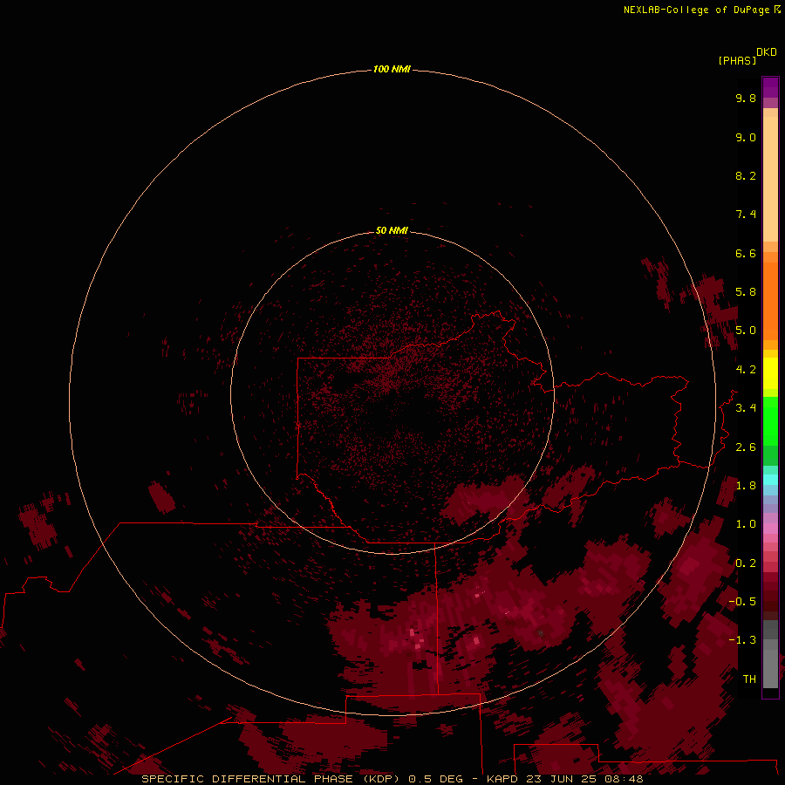Image resolution: width=785 pixels, height=785 pixels.
Task: Click the 2.6 value on color scale
Action: click(x=746, y=447)
